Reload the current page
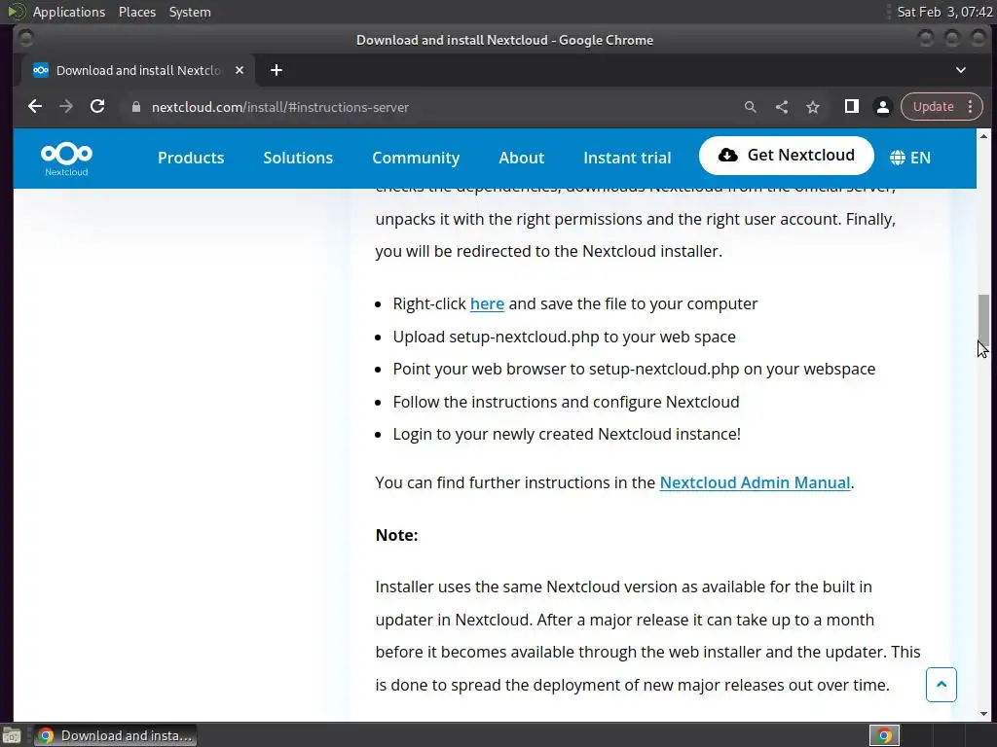Viewport: 997px width, 747px height. coord(97,107)
